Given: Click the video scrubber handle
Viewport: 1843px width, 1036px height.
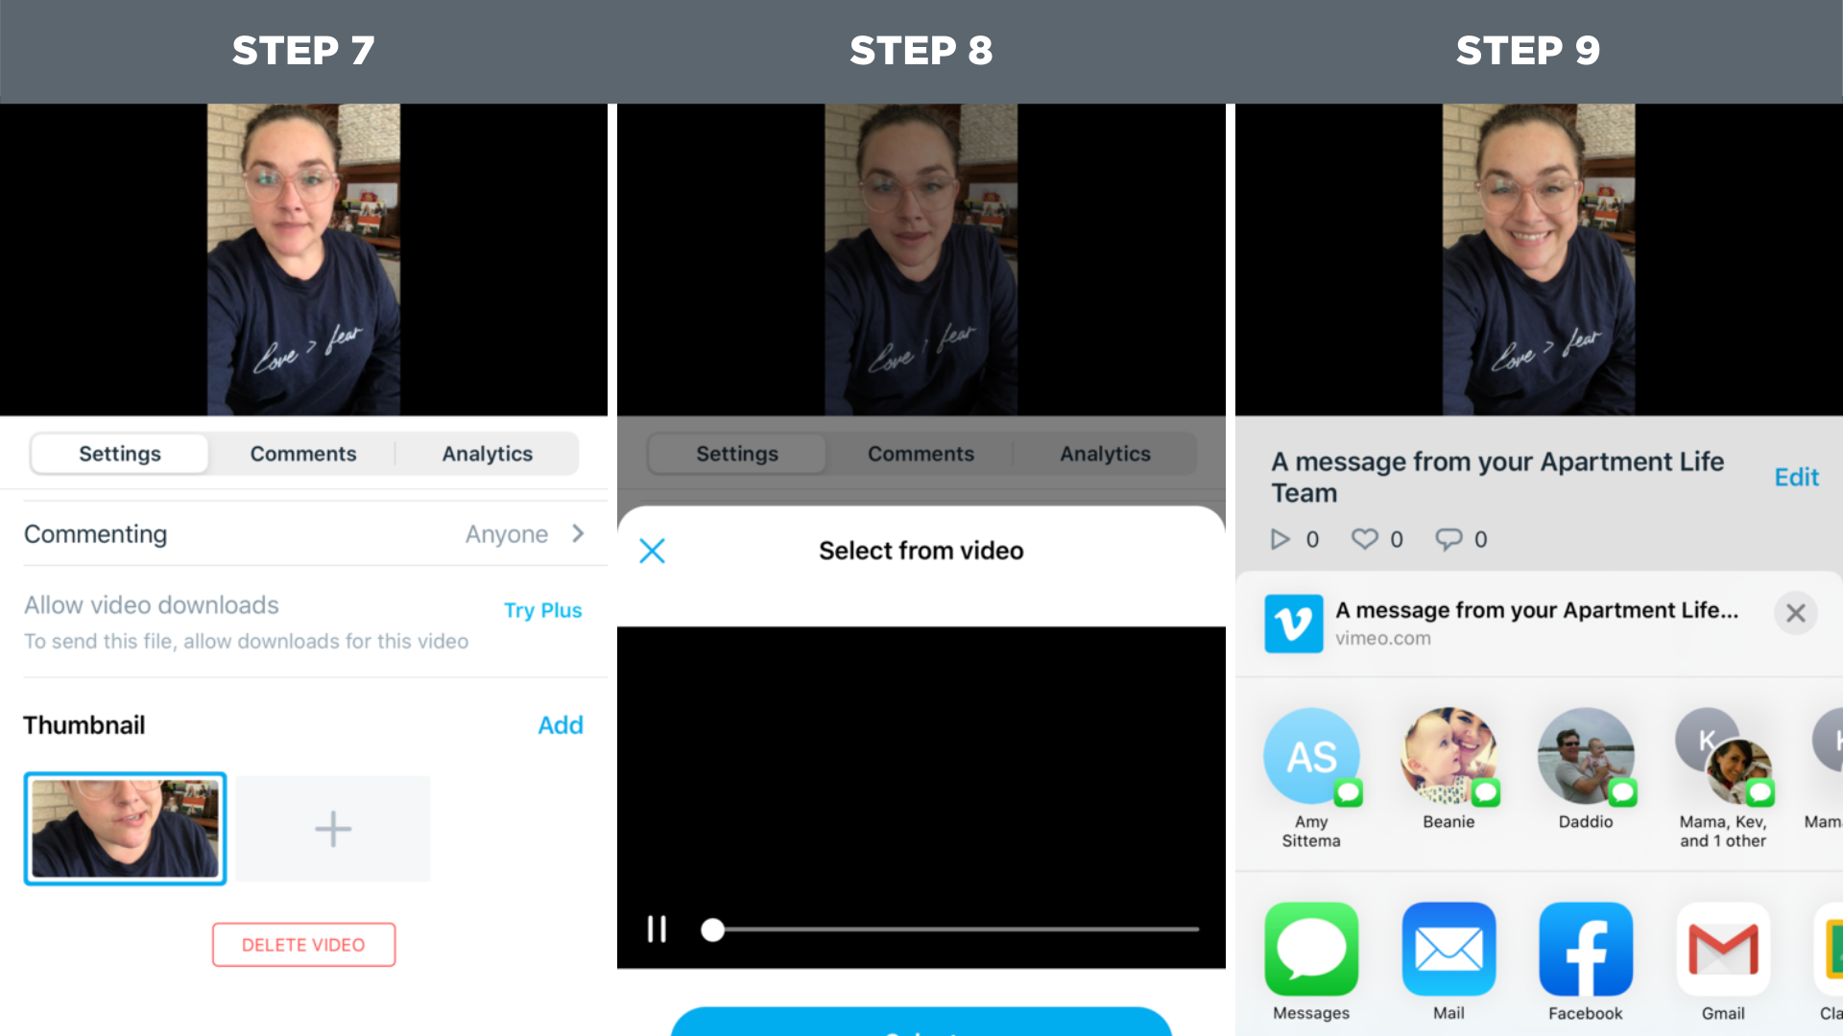Looking at the screenshot, I should pyautogui.click(x=712, y=930).
